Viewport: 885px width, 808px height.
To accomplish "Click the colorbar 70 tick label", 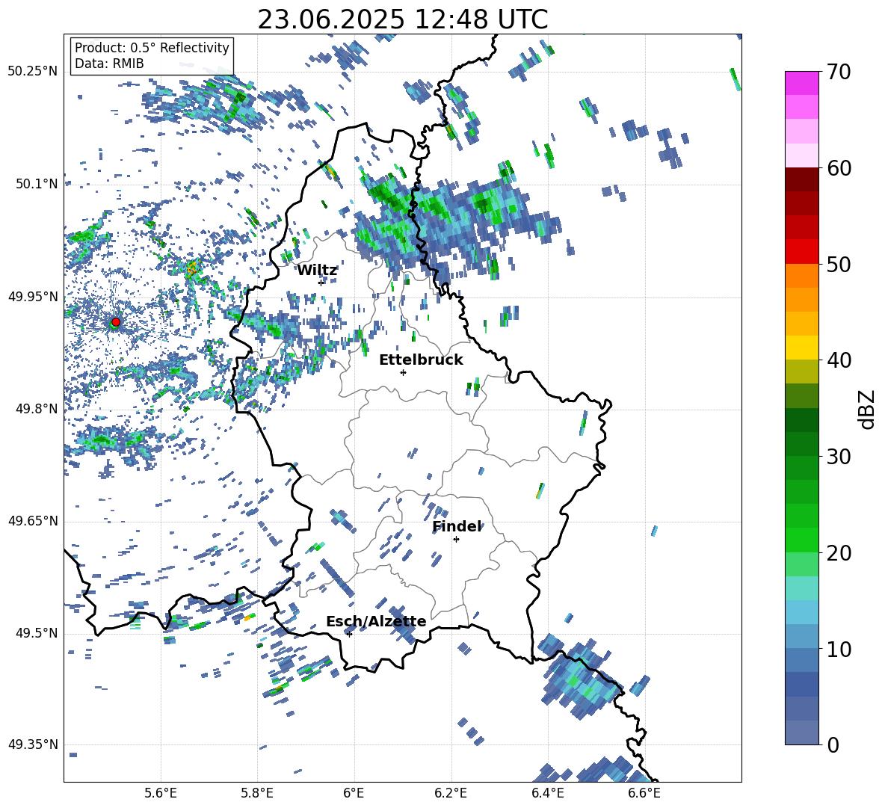I will [x=839, y=73].
